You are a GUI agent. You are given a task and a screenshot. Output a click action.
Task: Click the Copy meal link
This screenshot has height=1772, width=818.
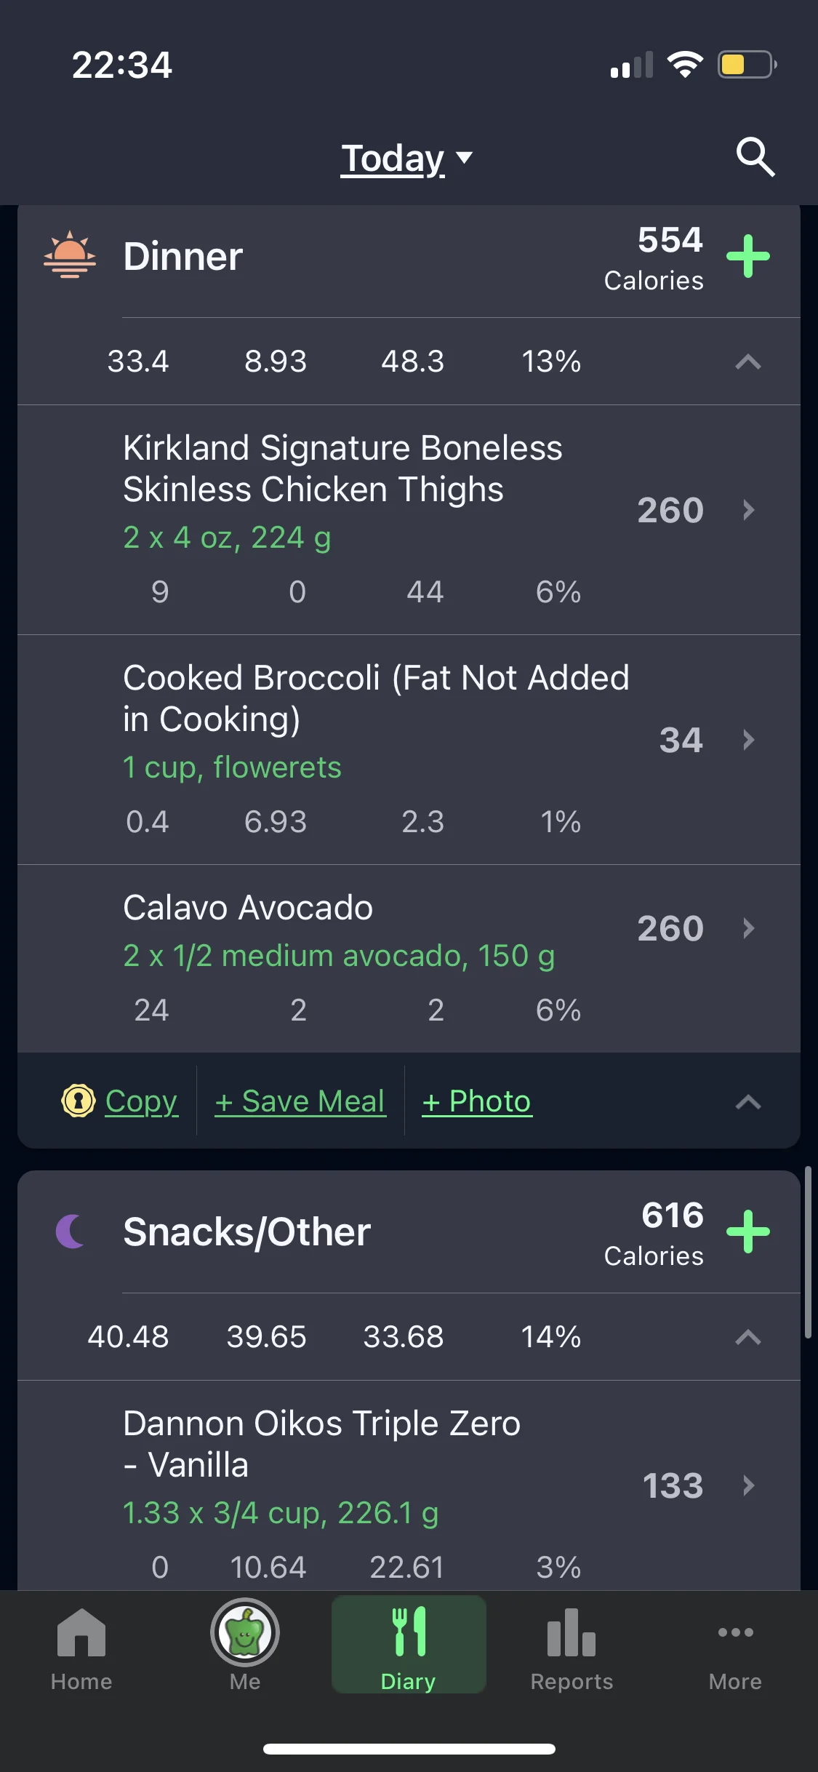point(142,1101)
